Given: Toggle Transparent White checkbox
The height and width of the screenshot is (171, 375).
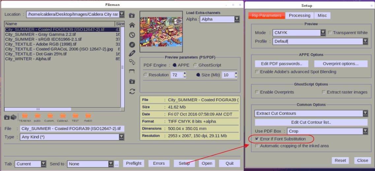Looking at the screenshot, I should pyautogui.click(x=330, y=33).
